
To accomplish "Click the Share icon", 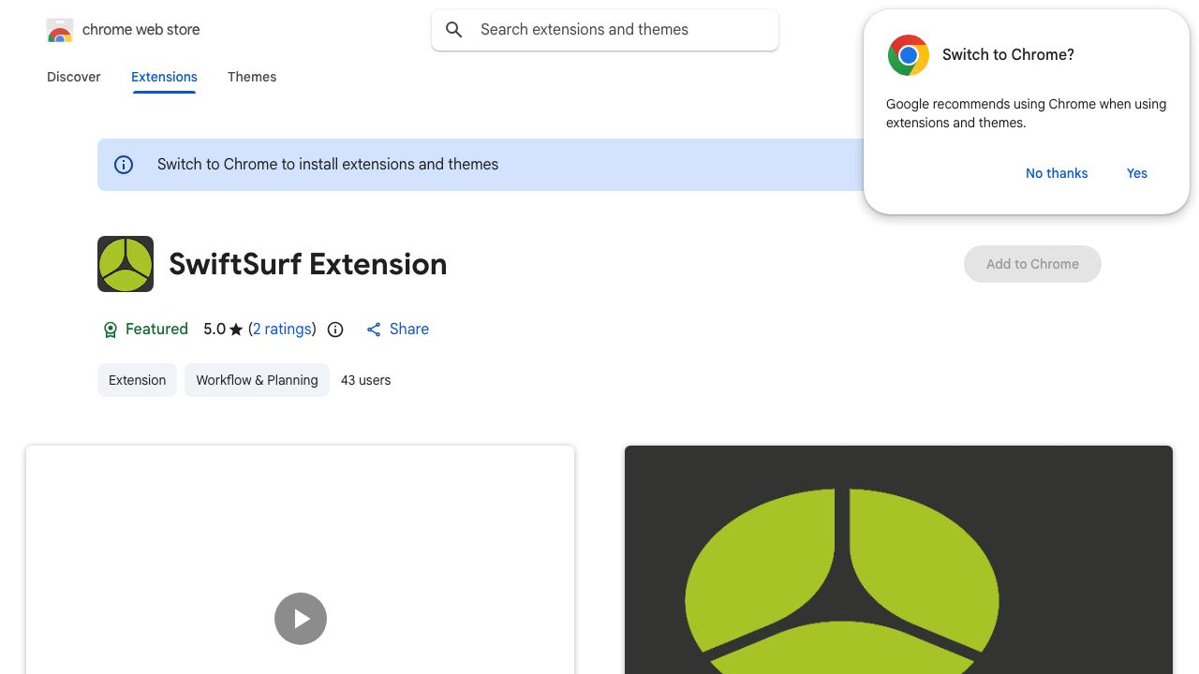I will (374, 330).
